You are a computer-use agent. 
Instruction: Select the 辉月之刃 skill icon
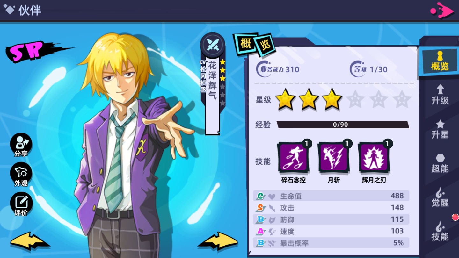tap(374, 157)
